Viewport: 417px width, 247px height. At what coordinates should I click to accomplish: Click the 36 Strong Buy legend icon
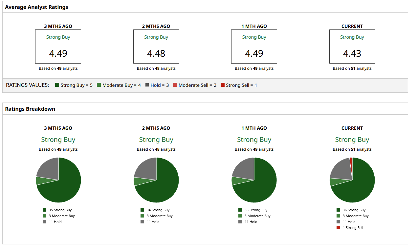click(x=339, y=210)
